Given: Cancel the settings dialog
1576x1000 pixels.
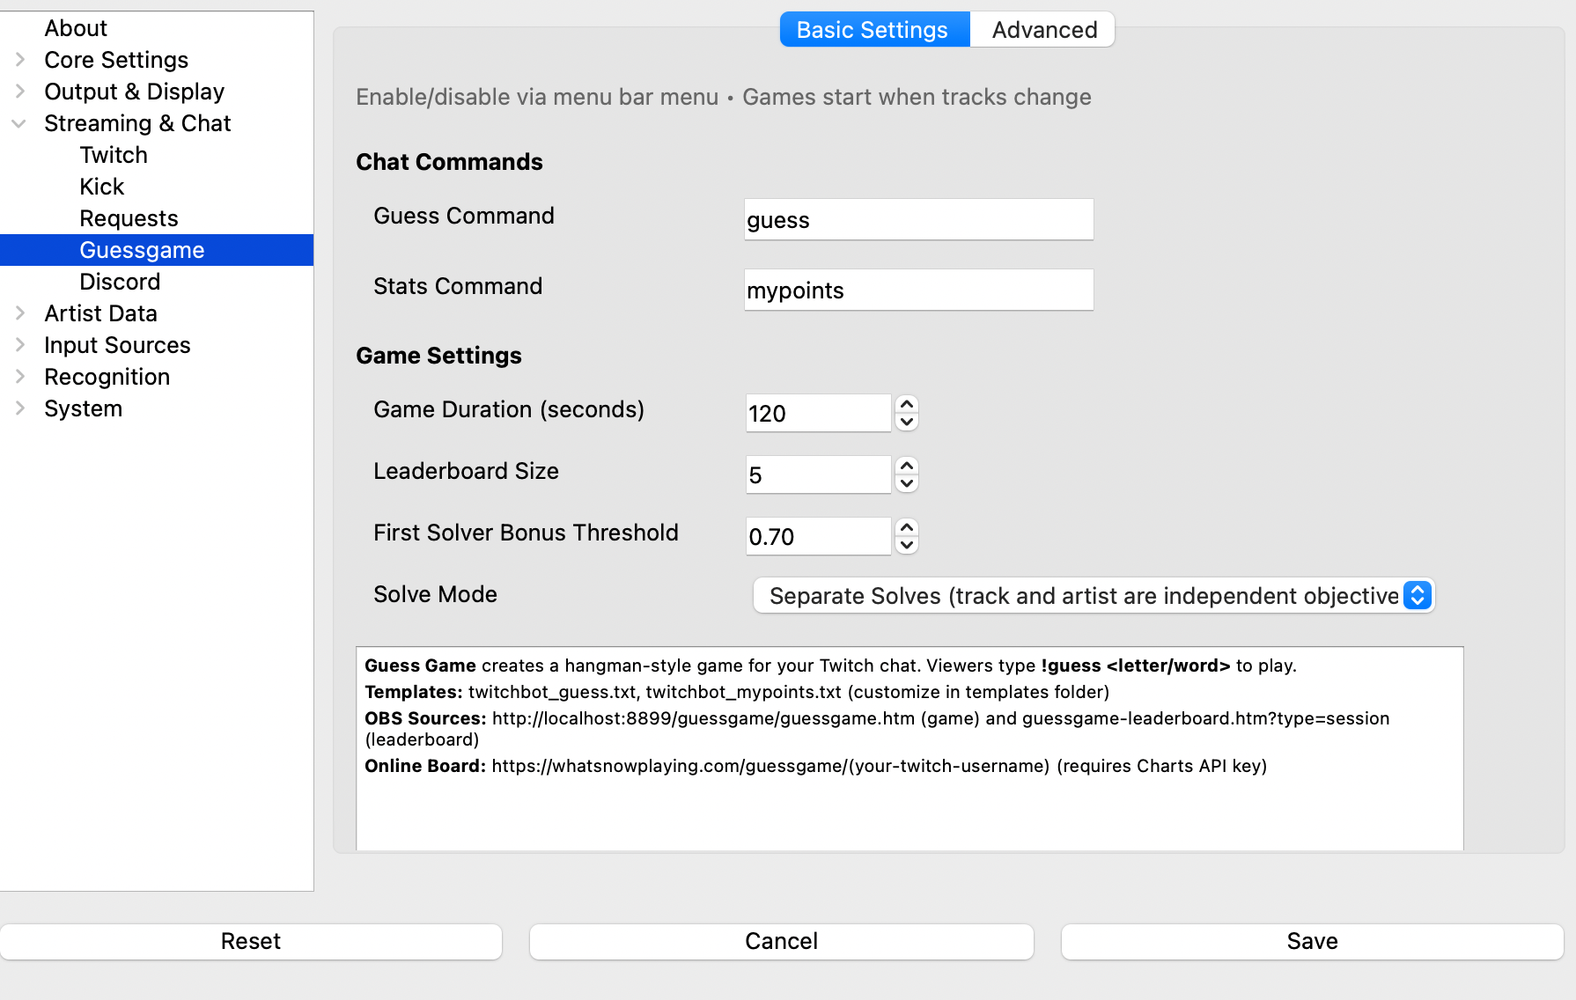Looking at the screenshot, I should click(781, 941).
